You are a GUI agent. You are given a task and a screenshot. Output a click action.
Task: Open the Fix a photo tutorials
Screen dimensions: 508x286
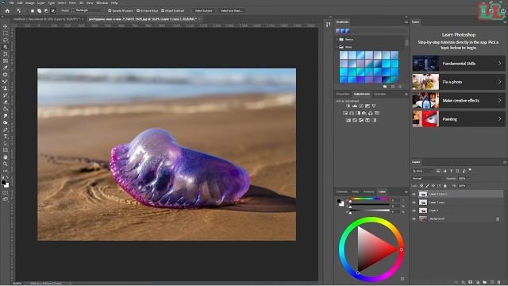coord(459,82)
